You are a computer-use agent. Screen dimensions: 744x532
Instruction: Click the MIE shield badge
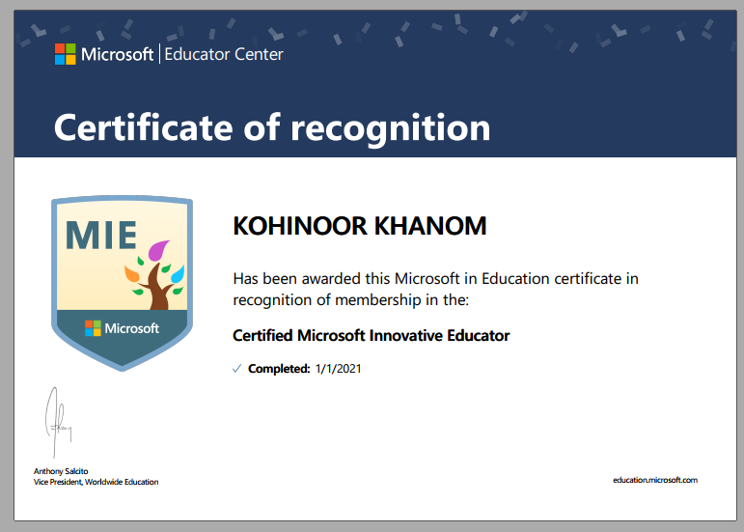coord(122,283)
